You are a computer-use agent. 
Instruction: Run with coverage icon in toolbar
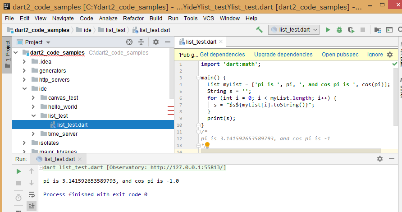pyautogui.click(x=351, y=30)
